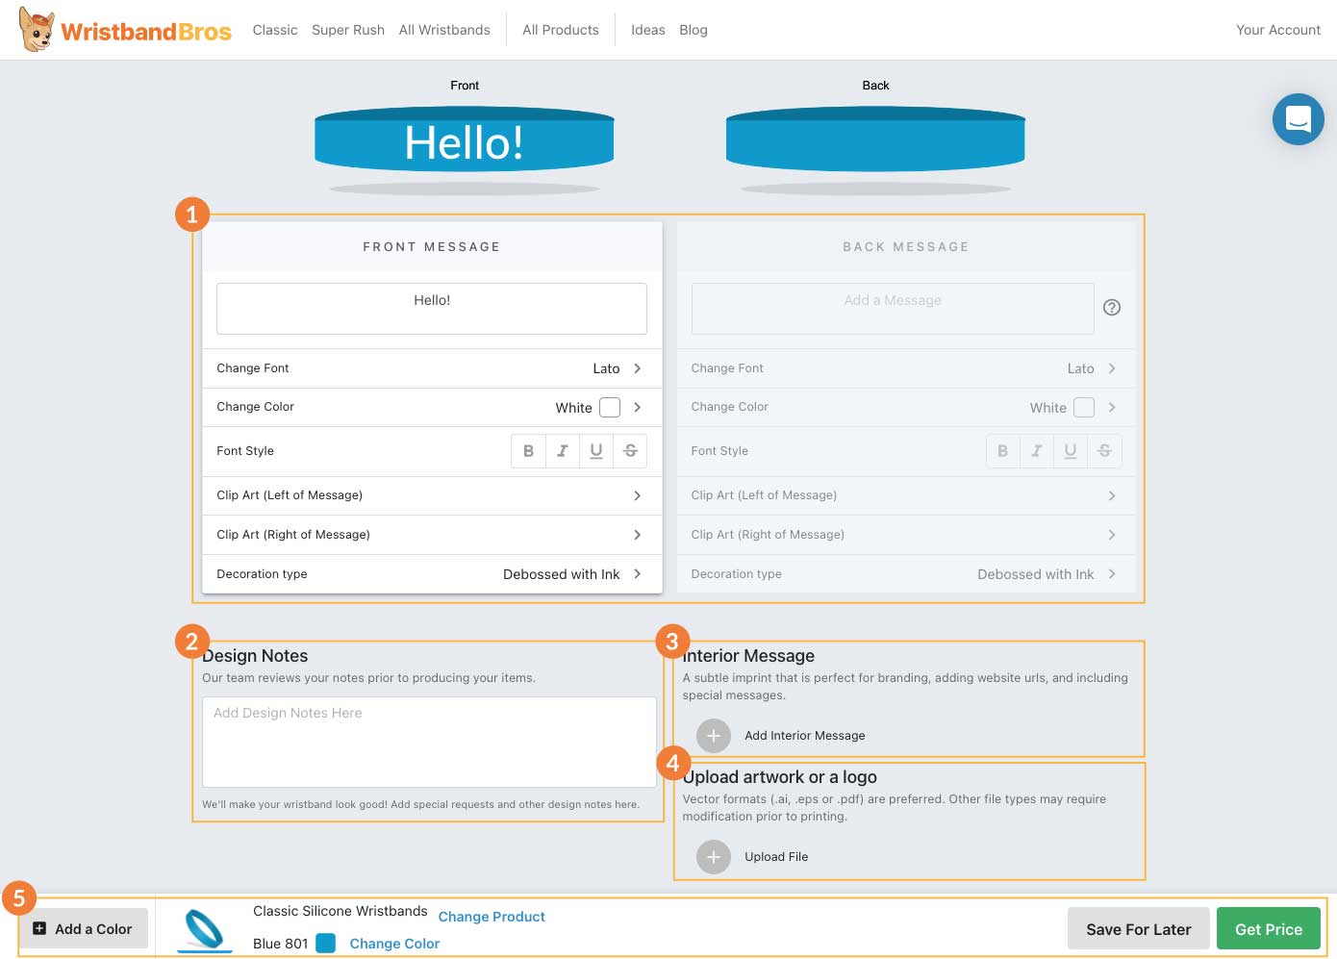Viewport: 1337px width, 959px height.
Task: Click the plus icon for Add Interior Message
Action: pos(713,736)
